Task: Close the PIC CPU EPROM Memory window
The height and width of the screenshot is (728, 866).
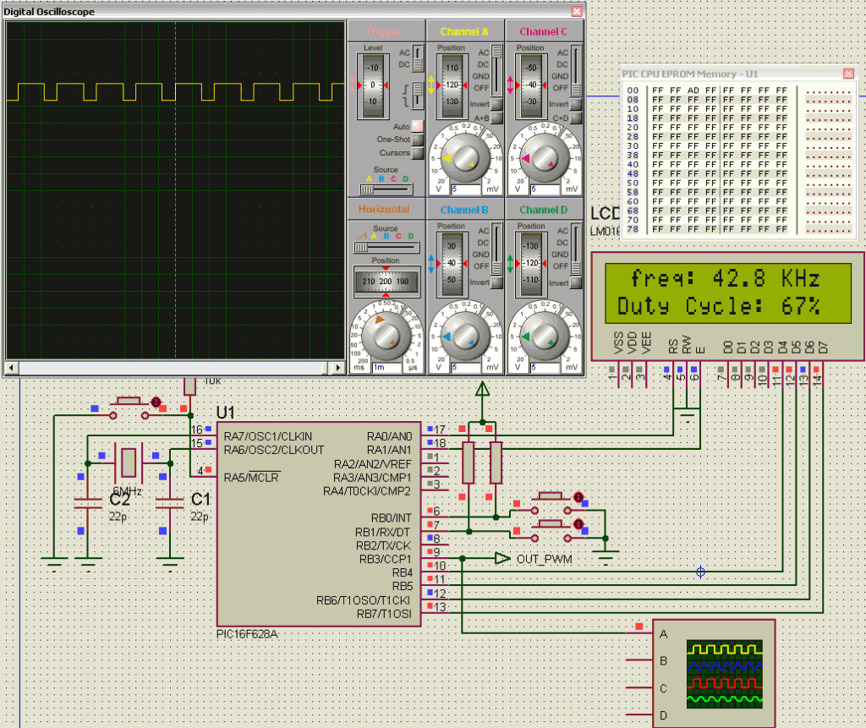Action: [x=848, y=74]
